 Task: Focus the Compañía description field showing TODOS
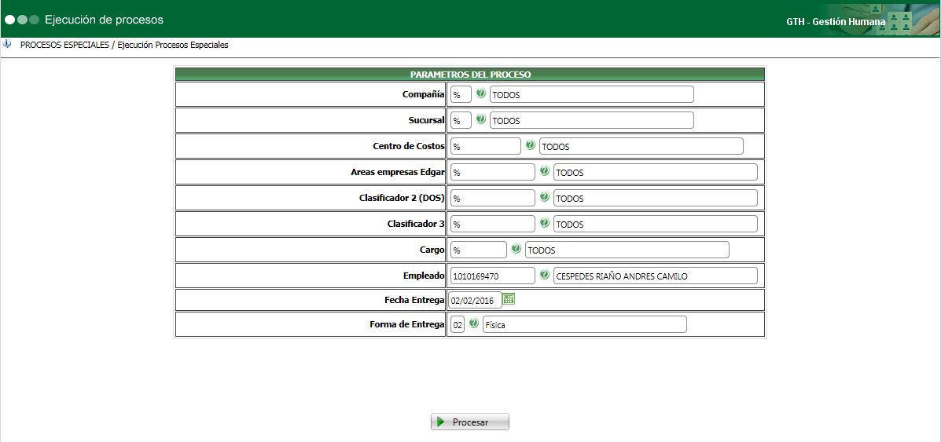(592, 95)
